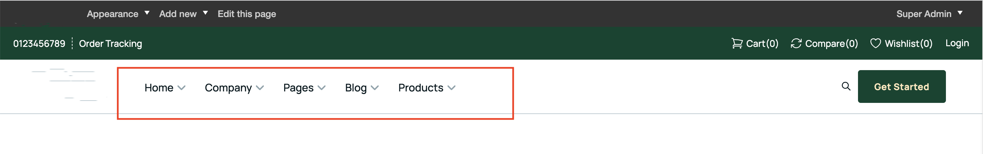The image size is (983, 154).
Task: Click the Login link
Action: [957, 43]
